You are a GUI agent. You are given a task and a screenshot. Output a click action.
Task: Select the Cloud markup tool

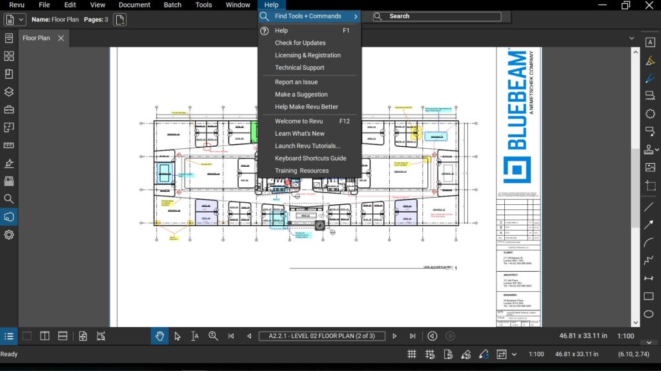click(x=650, y=113)
